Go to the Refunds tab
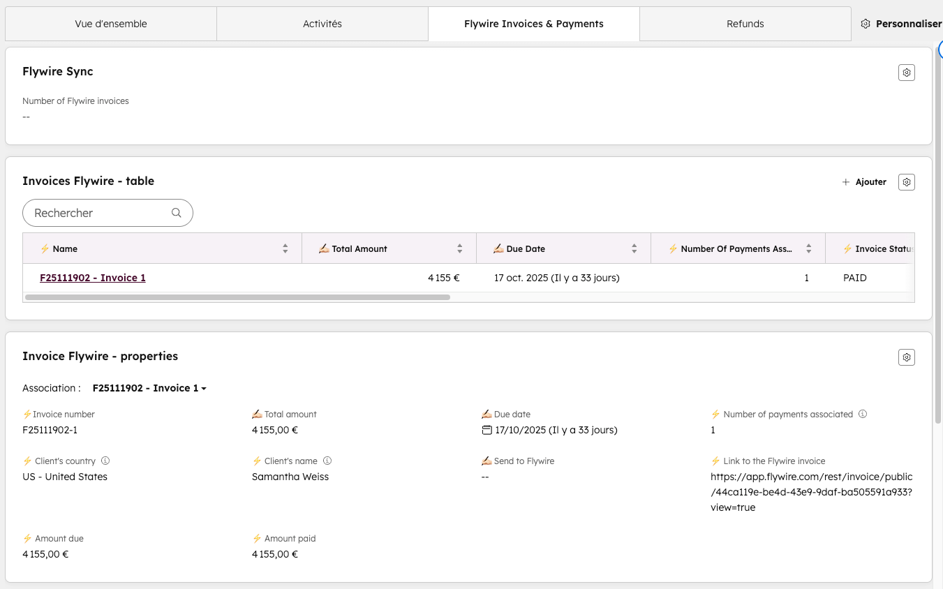 (x=745, y=24)
